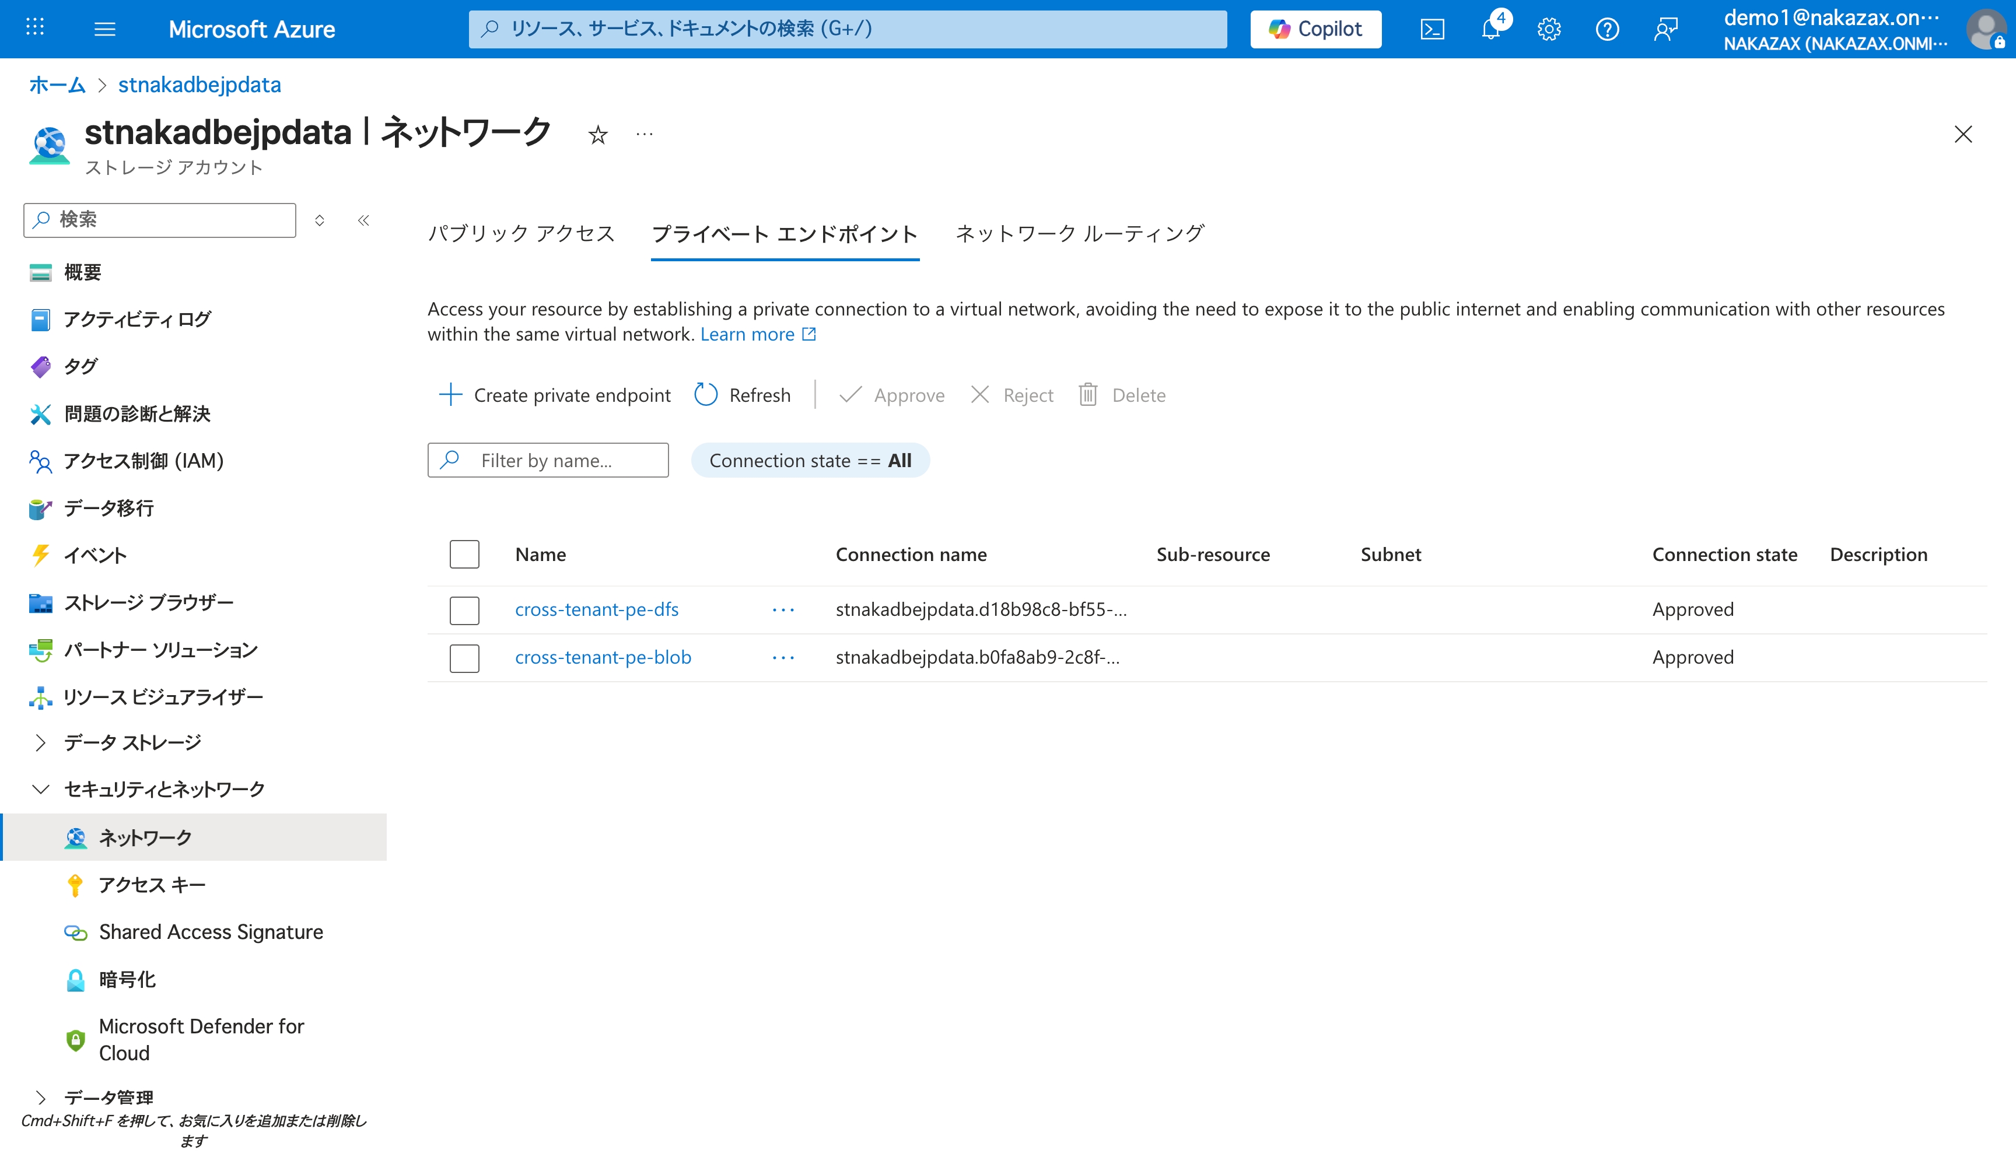
Task: Open the Cloud Shell icon
Action: point(1432,29)
